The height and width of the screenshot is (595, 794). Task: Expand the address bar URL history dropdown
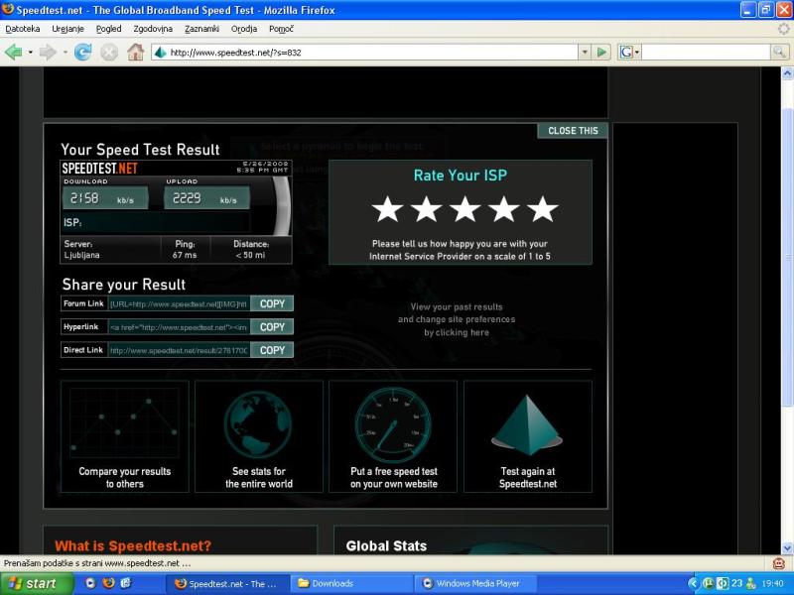585,52
